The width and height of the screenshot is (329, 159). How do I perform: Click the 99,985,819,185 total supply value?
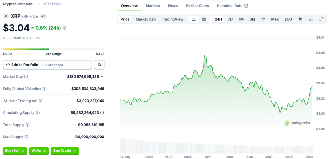(91, 125)
